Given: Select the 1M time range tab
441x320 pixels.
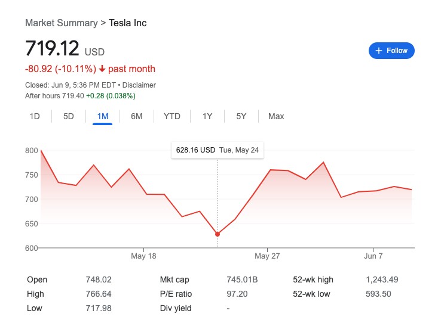Looking at the screenshot, I should (x=103, y=116).
